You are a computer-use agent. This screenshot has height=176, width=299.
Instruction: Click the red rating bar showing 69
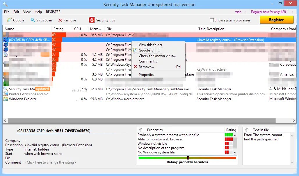[59, 35]
